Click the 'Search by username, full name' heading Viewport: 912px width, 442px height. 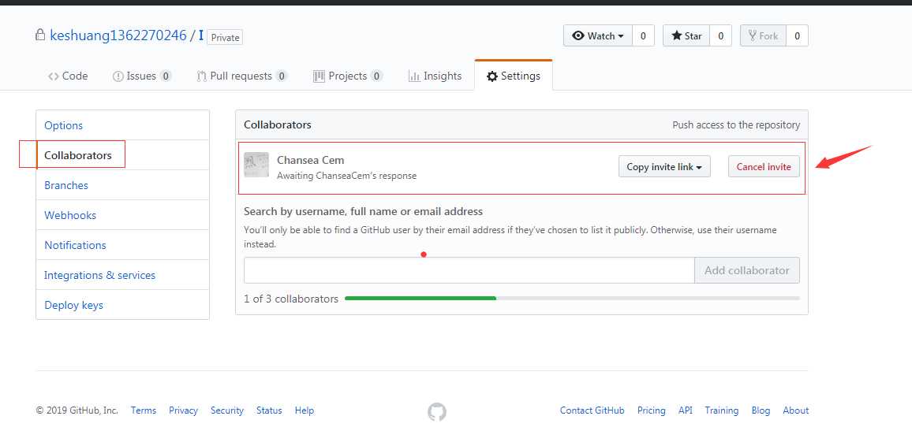tap(364, 211)
